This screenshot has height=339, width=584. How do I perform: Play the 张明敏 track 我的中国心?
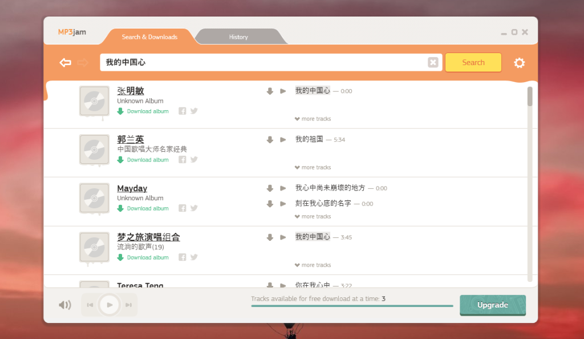tap(283, 91)
